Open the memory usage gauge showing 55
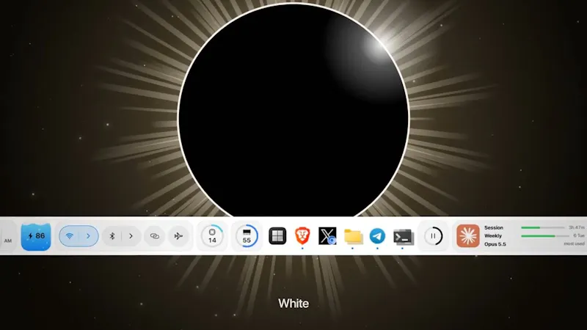 tap(247, 236)
